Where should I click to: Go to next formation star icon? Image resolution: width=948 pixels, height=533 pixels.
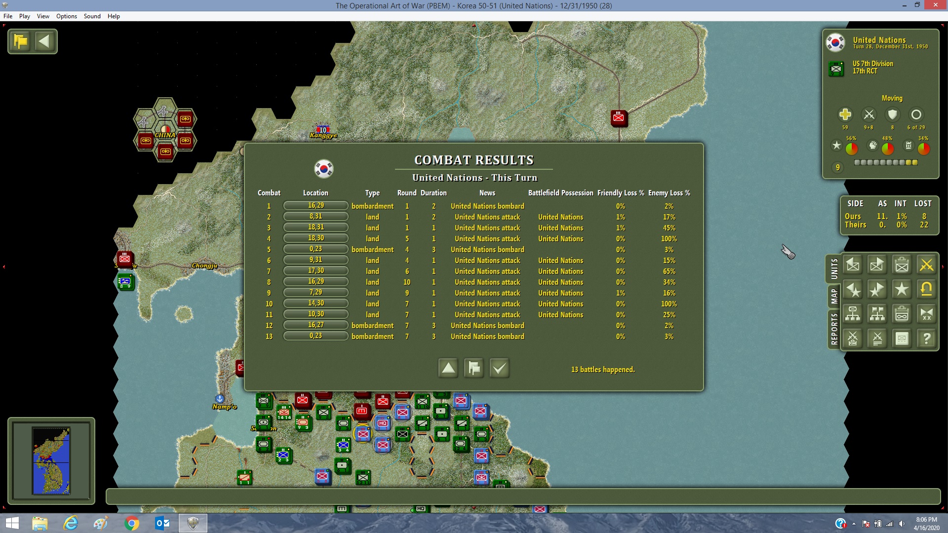point(877,290)
